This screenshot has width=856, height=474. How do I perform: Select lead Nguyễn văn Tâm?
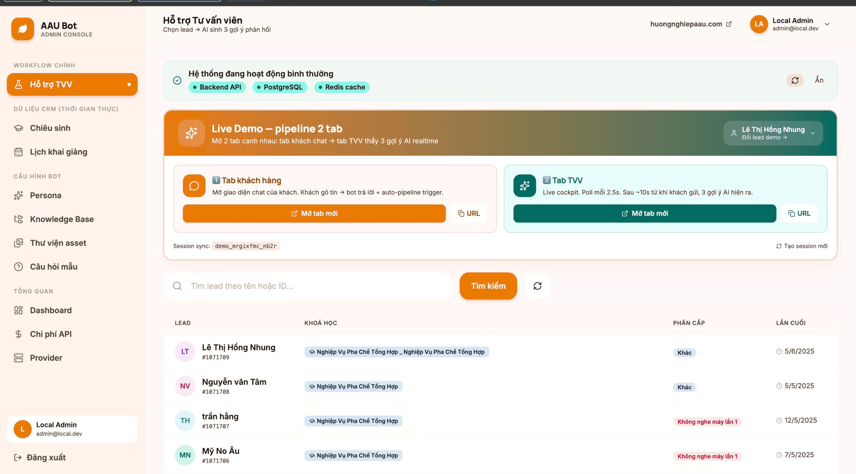(x=234, y=382)
